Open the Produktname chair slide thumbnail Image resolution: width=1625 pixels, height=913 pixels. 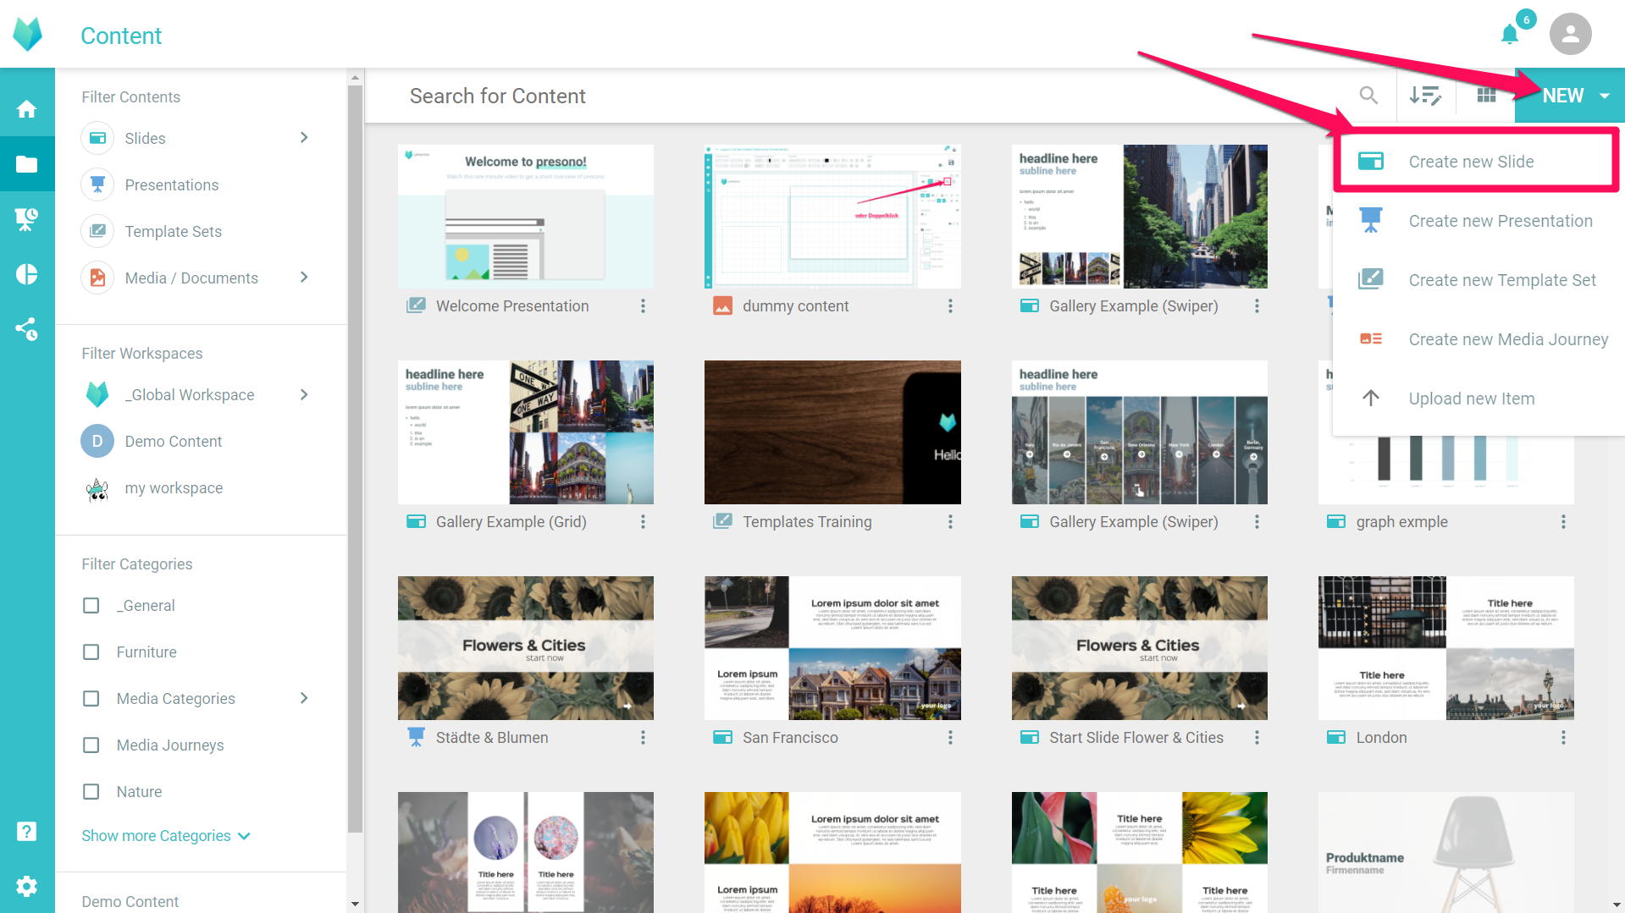pos(1445,852)
